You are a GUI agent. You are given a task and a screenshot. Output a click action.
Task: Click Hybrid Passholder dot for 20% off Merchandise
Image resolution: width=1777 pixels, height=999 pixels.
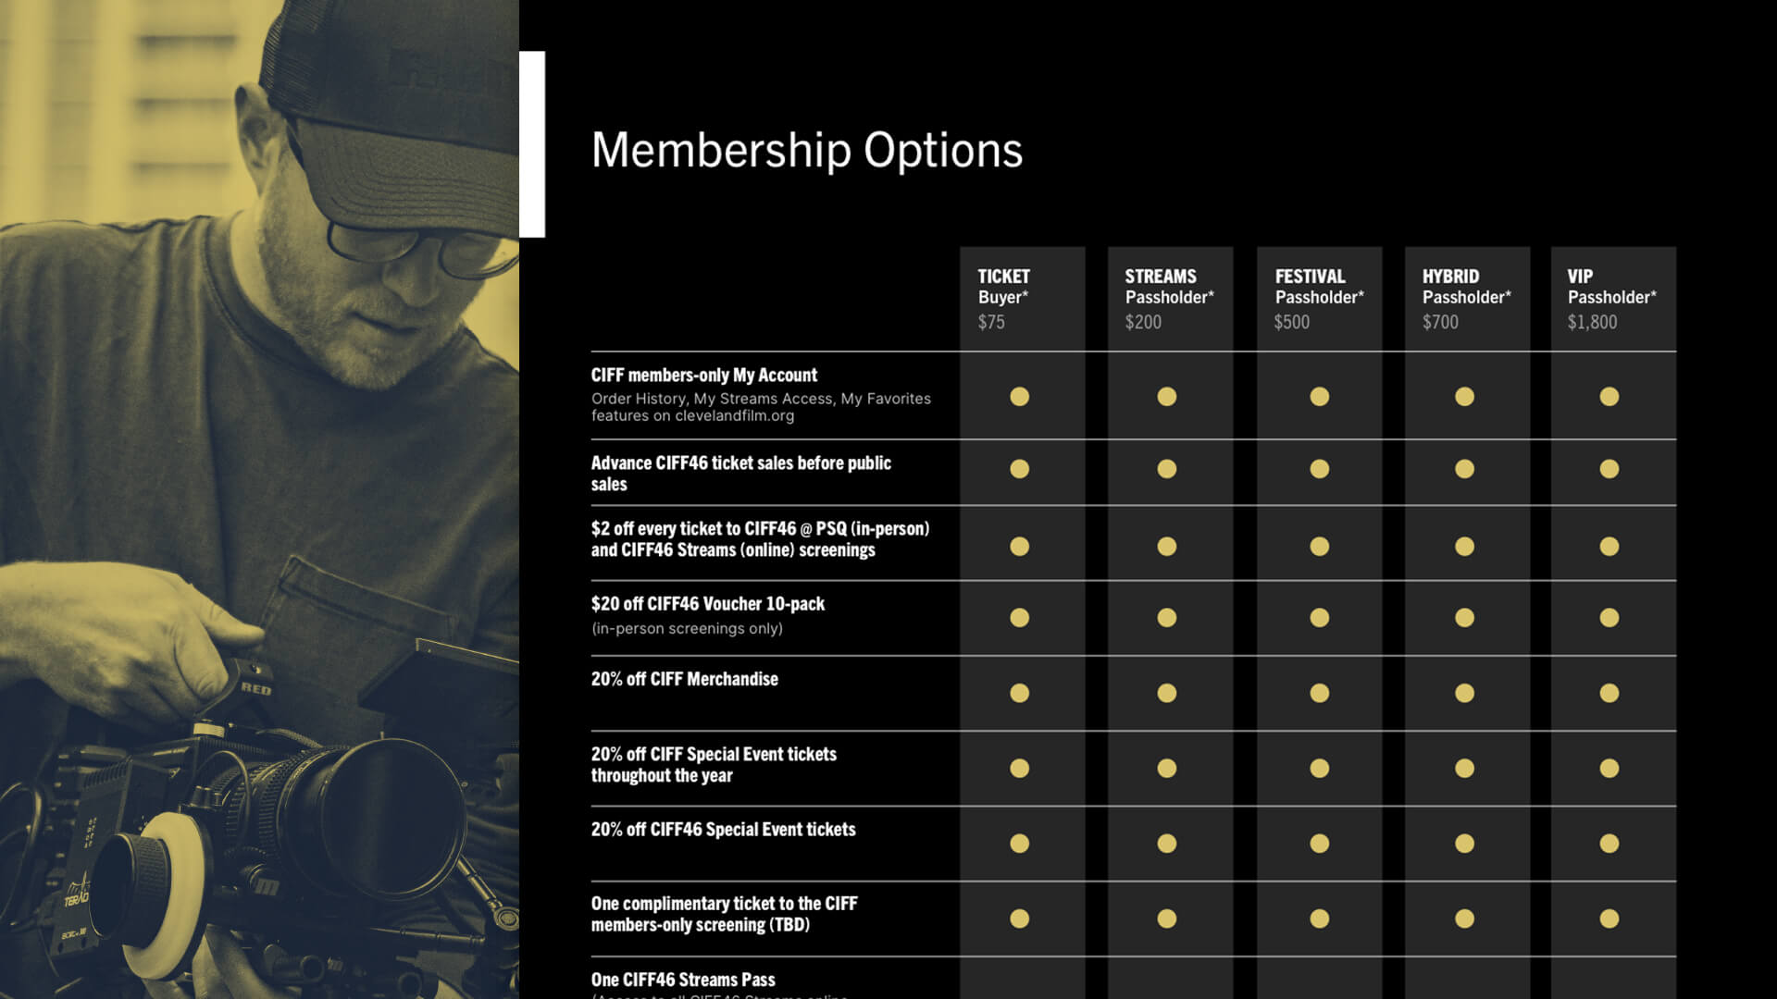(1464, 693)
